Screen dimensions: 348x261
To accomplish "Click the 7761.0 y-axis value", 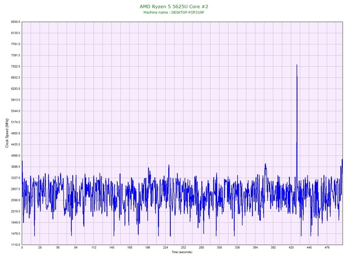I will tap(15, 44).
